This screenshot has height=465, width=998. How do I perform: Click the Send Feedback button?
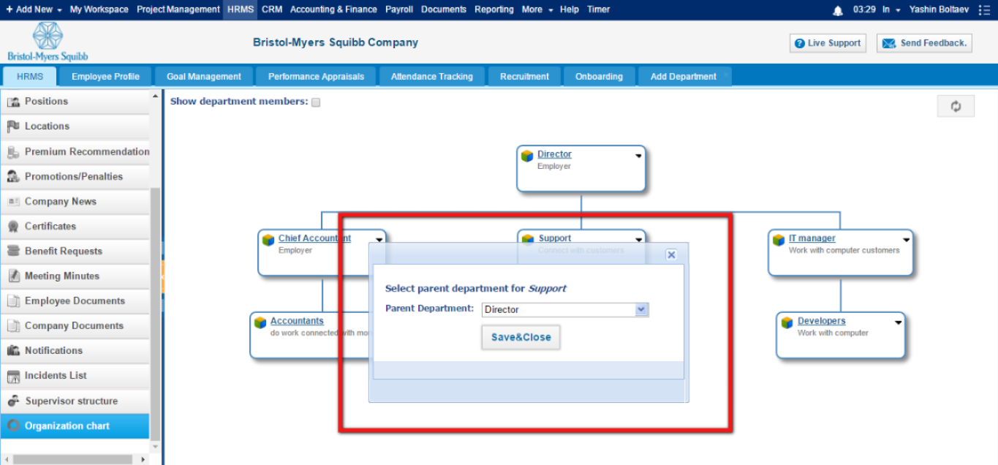tap(924, 43)
